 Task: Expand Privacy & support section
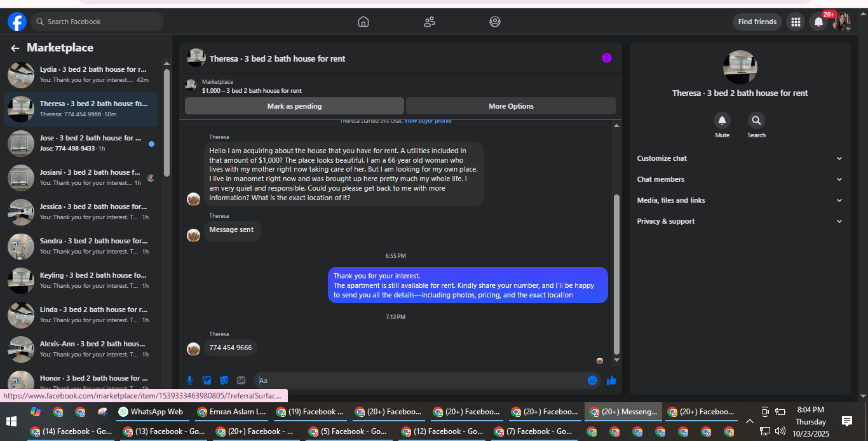(x=740, y=221)
